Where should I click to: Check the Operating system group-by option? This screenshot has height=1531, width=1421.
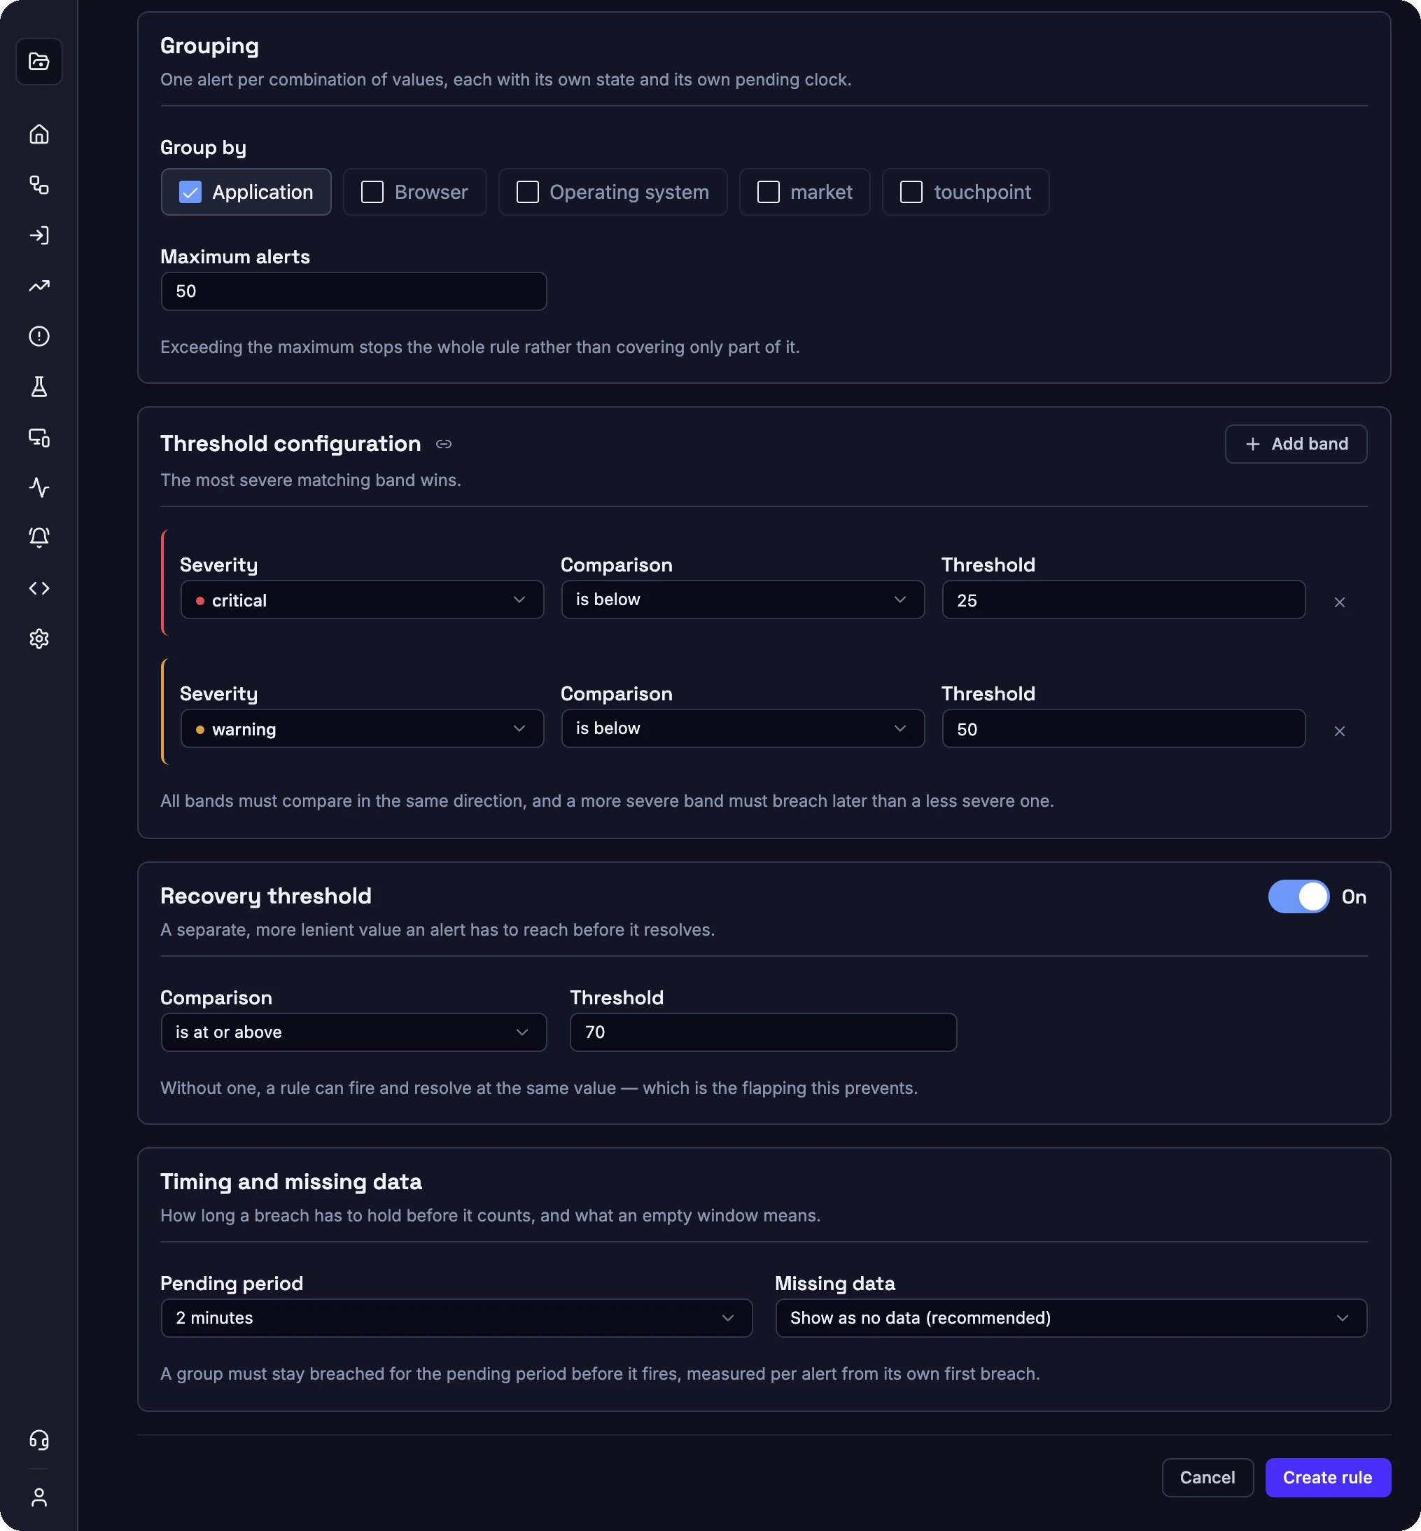pyautogui.click(x=612, y=192)
